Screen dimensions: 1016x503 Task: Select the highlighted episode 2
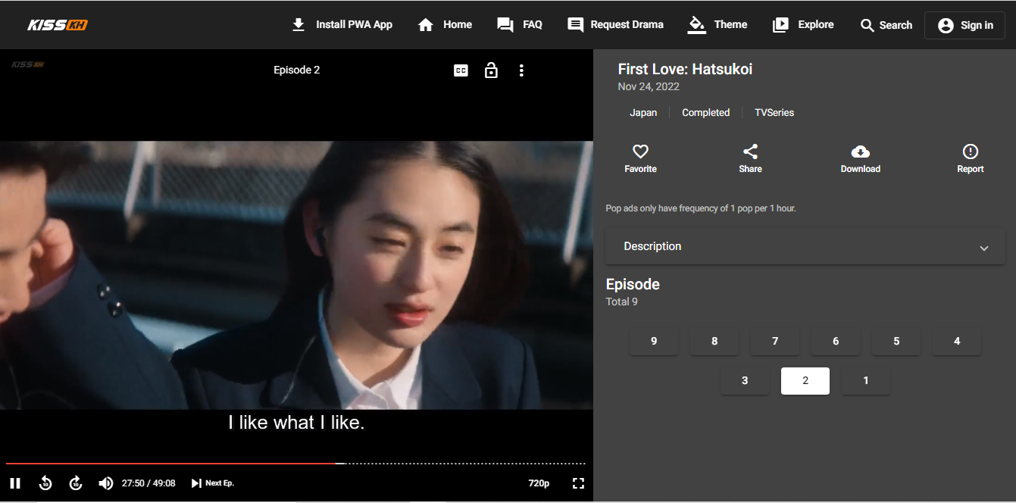coord(805,380)
